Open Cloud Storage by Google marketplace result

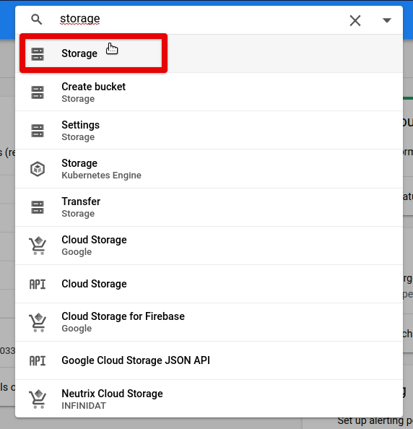(209, 246)
